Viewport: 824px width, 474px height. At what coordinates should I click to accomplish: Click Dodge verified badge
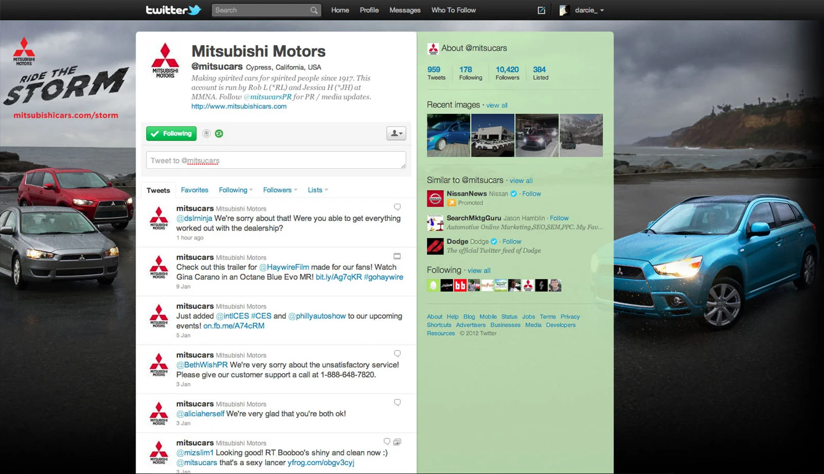tap(494, 241)
